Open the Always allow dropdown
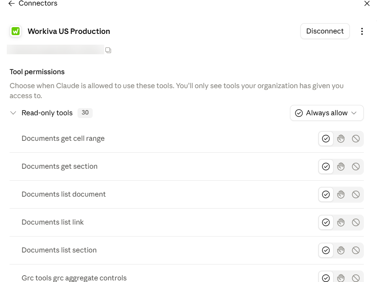 click(x=327, y=113)
